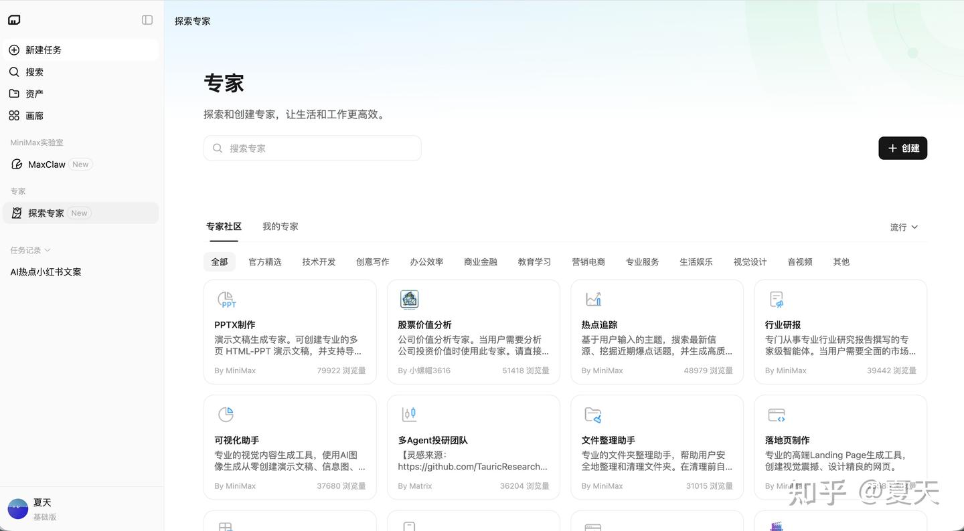
Task: Filter experts by 音视频
Action: coord(800,262)
